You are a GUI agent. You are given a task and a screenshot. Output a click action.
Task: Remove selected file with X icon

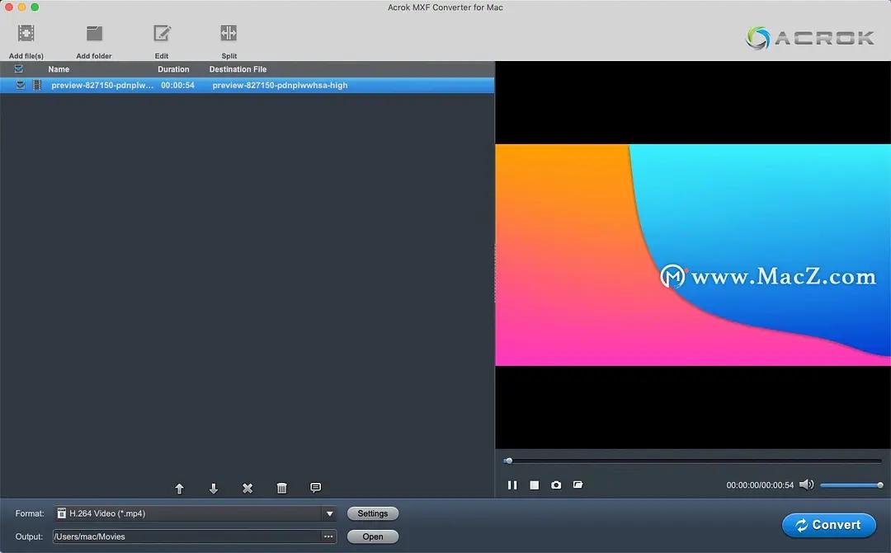(247, 489)
